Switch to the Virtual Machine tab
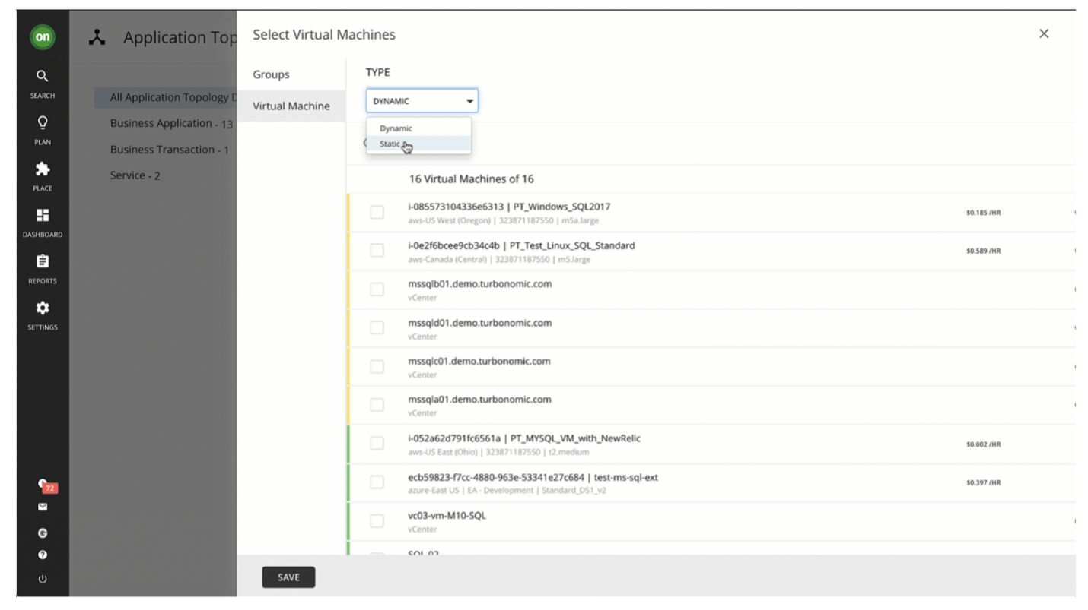1088x610 pixels. (x=291, y=106)
